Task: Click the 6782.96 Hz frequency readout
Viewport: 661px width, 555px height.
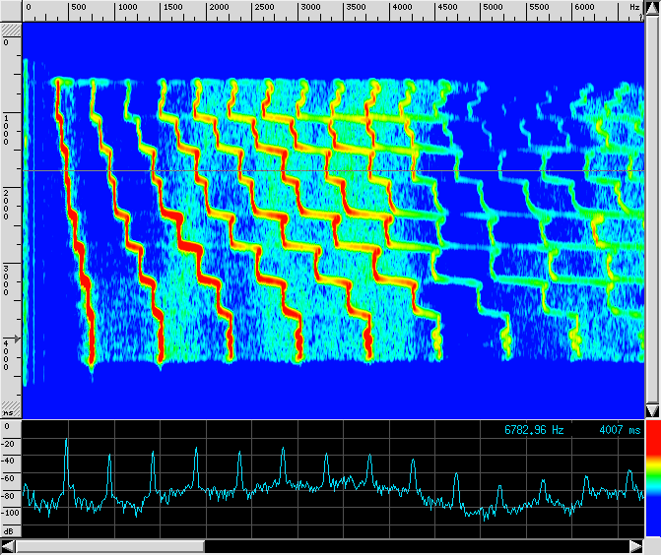Action: (535, 430)
